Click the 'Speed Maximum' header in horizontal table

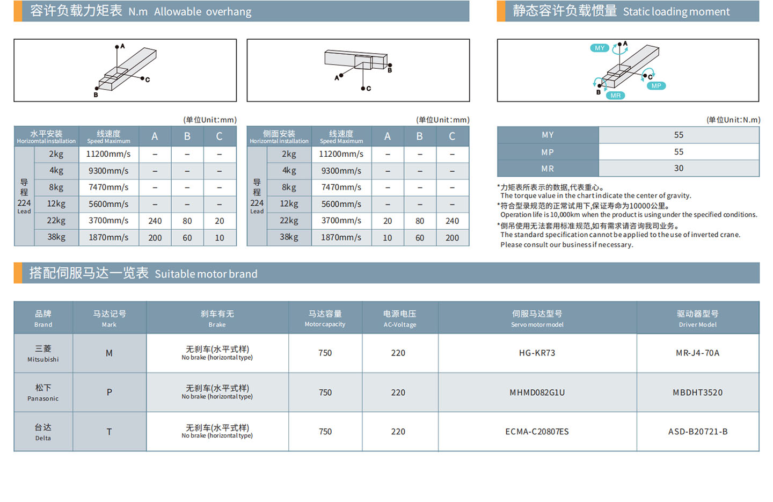(x=108, y=136)
